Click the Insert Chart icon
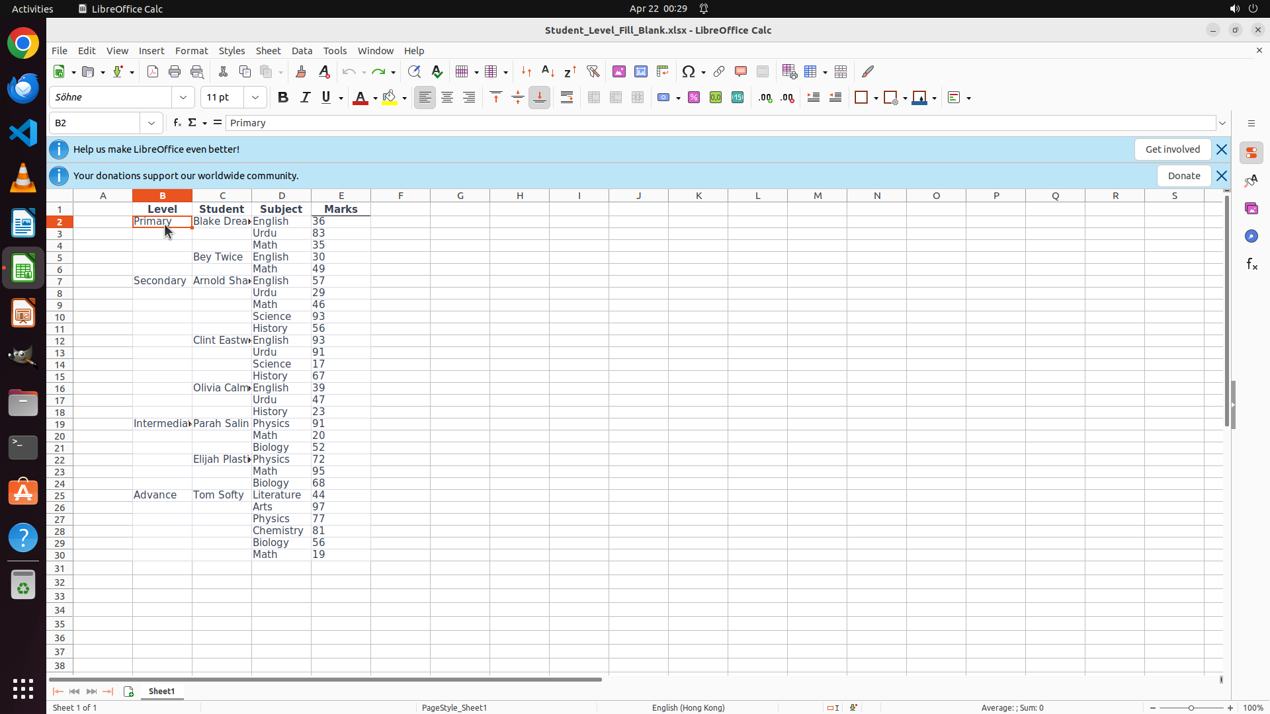 click(x=640, y=71)
